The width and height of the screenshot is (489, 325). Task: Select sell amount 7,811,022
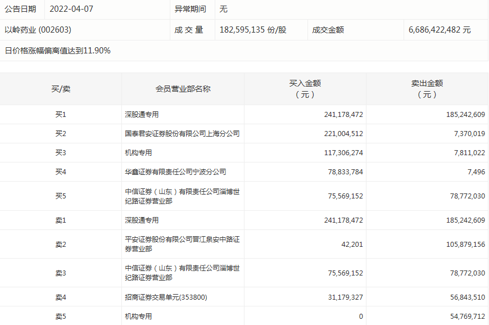coord(469,153)
